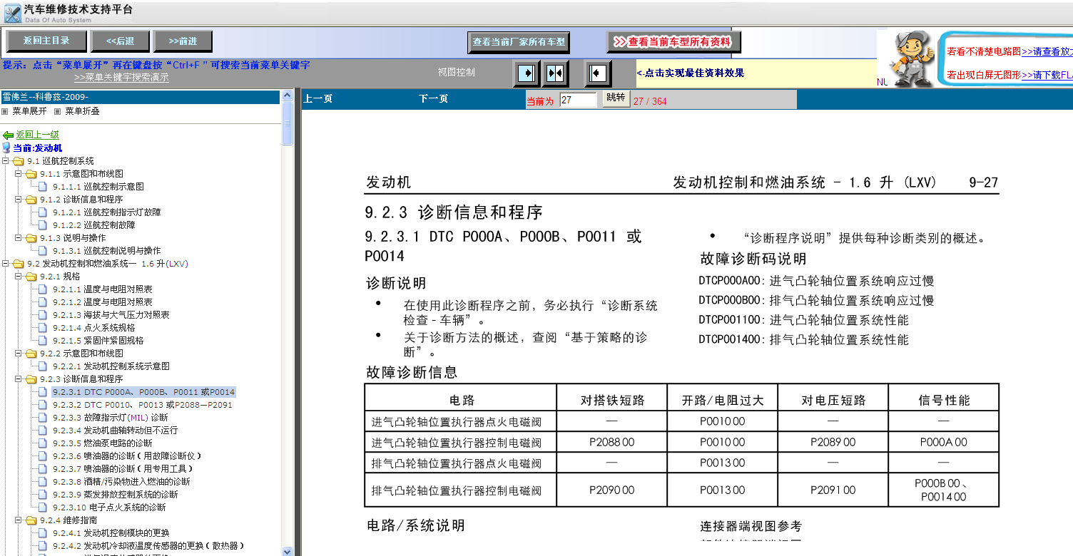This screenshot has height=556, width=1073.
Task: Collapse the 9.1.1 示意图和布线图 node
Action: pyautogui.click(x=19, y=174)
